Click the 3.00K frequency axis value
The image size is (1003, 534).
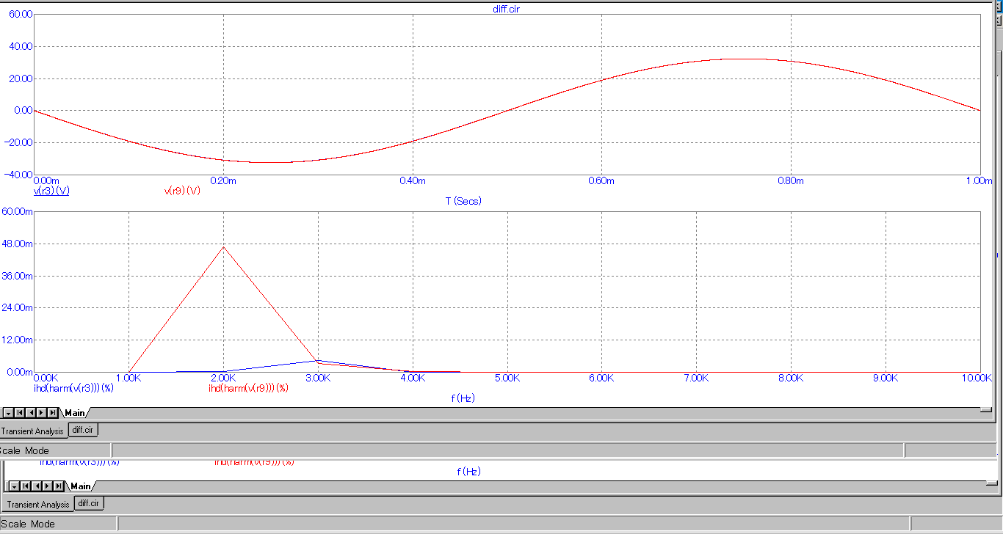[318, 378]
